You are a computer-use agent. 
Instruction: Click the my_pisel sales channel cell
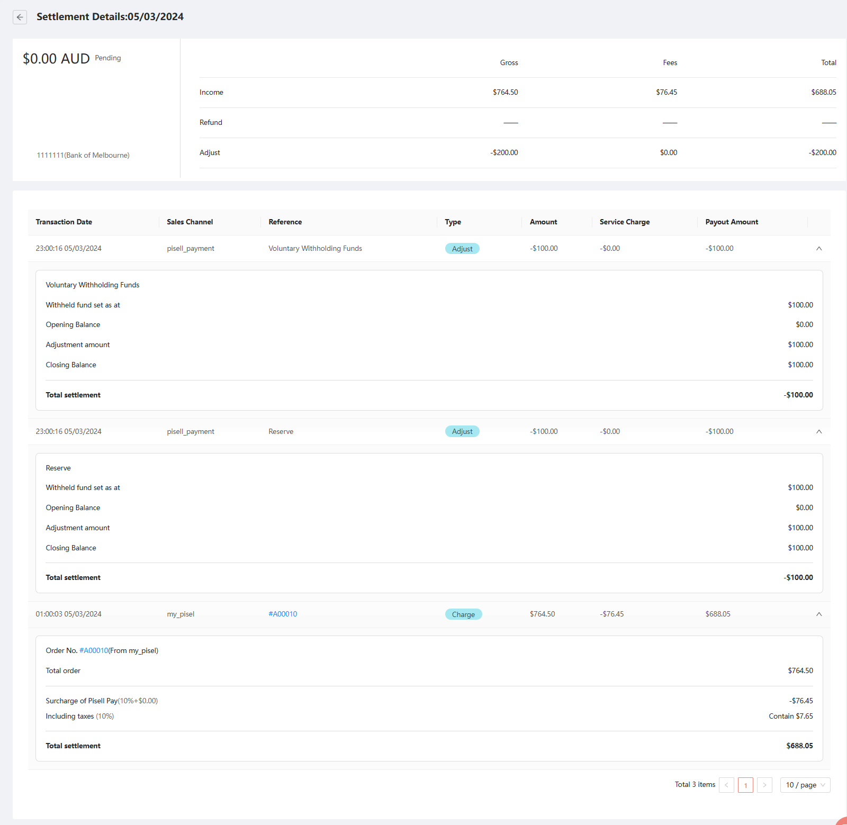181,614
